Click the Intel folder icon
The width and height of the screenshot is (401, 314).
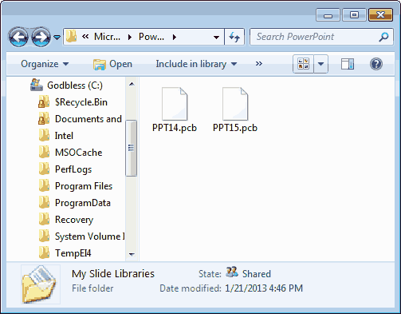44,136
